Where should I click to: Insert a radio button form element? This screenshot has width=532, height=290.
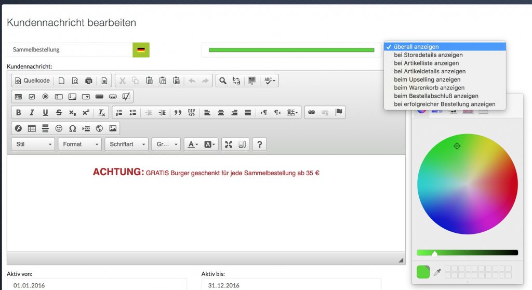tap(45, 97)
